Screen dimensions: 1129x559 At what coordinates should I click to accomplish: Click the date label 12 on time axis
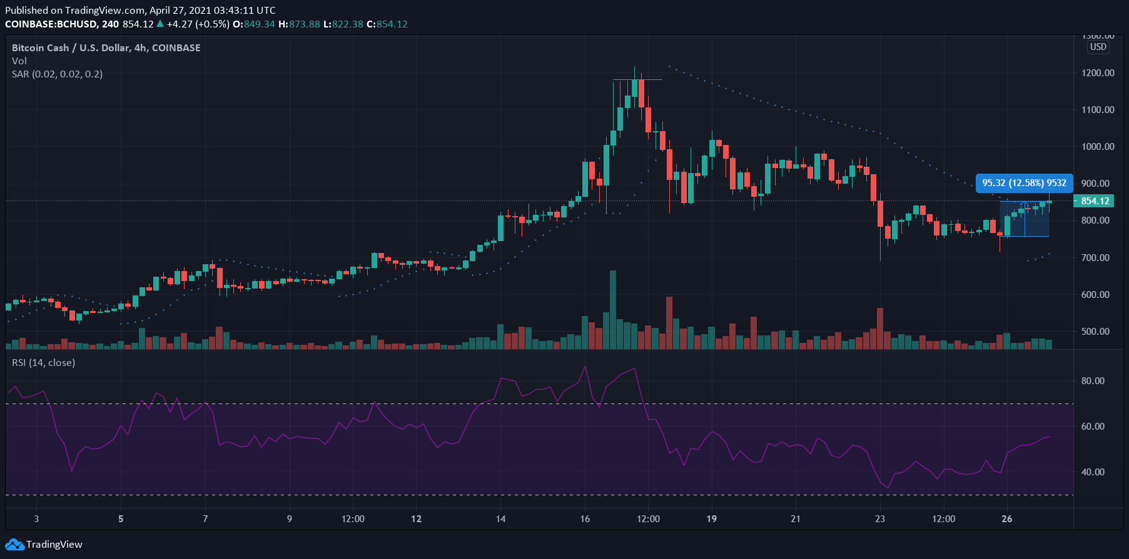click(417, 519)
